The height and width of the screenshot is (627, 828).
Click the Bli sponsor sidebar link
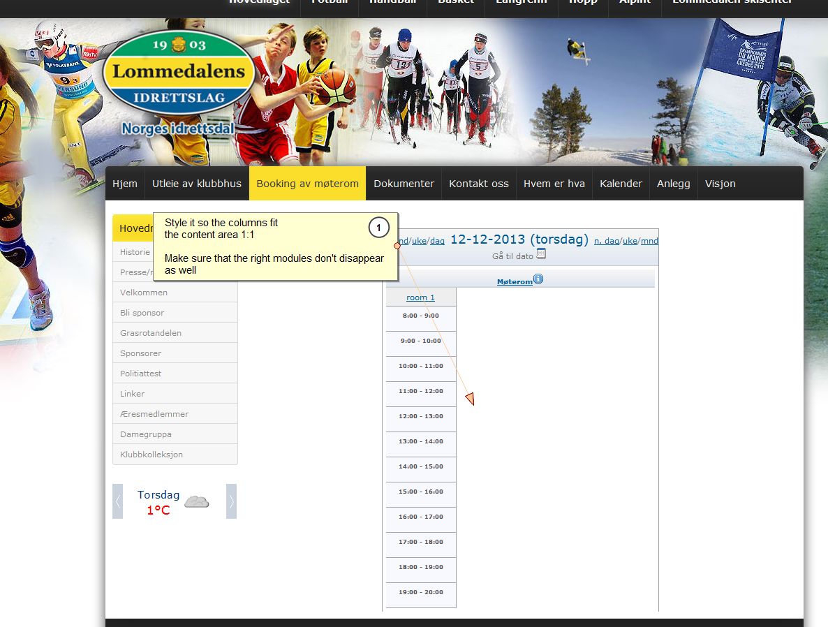click(175, 313)
